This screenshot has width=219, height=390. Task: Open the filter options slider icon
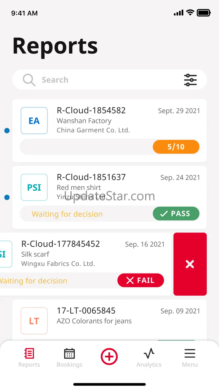click(x=190, y=80)
